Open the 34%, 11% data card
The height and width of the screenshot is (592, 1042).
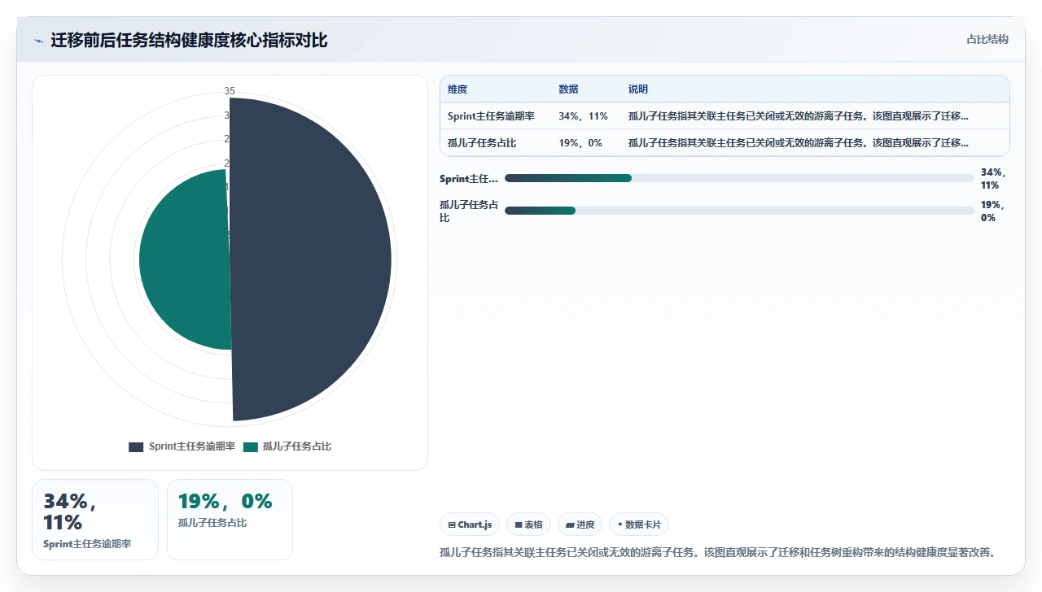pos(95,520)
